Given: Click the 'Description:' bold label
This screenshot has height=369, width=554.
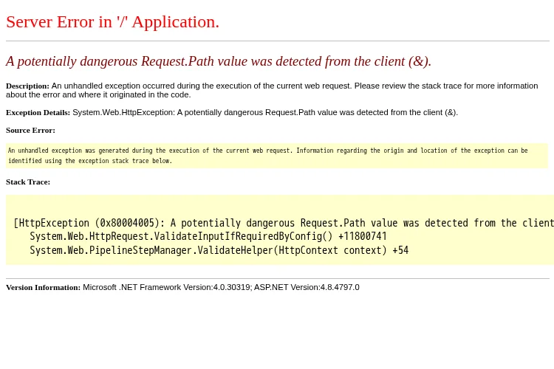Looking at the screenshot, I should [x=27, y=86].
